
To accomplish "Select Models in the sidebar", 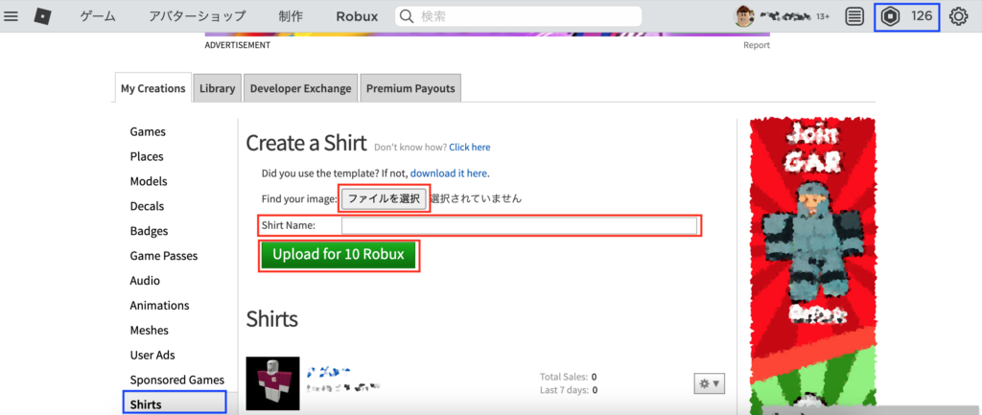I will click(149, 181).
